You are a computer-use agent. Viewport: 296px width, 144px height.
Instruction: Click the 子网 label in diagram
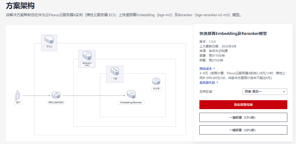coord(115,79)
